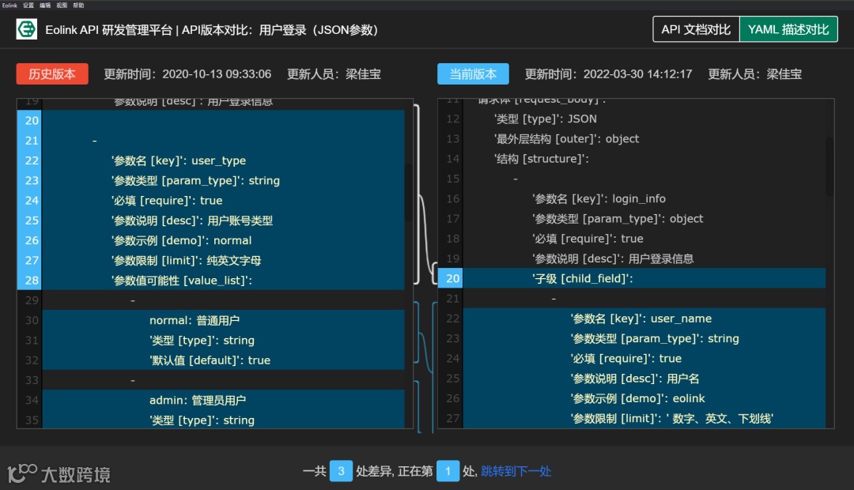Click the line '参数说明 [desc]': 用户名
Screen dimensions: 854x490
[634, 379]
